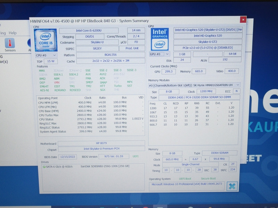Click the PCIe v2.0 x0 DISABLED field
This screenshot has height=208, width=278.
tap(207, 48)
